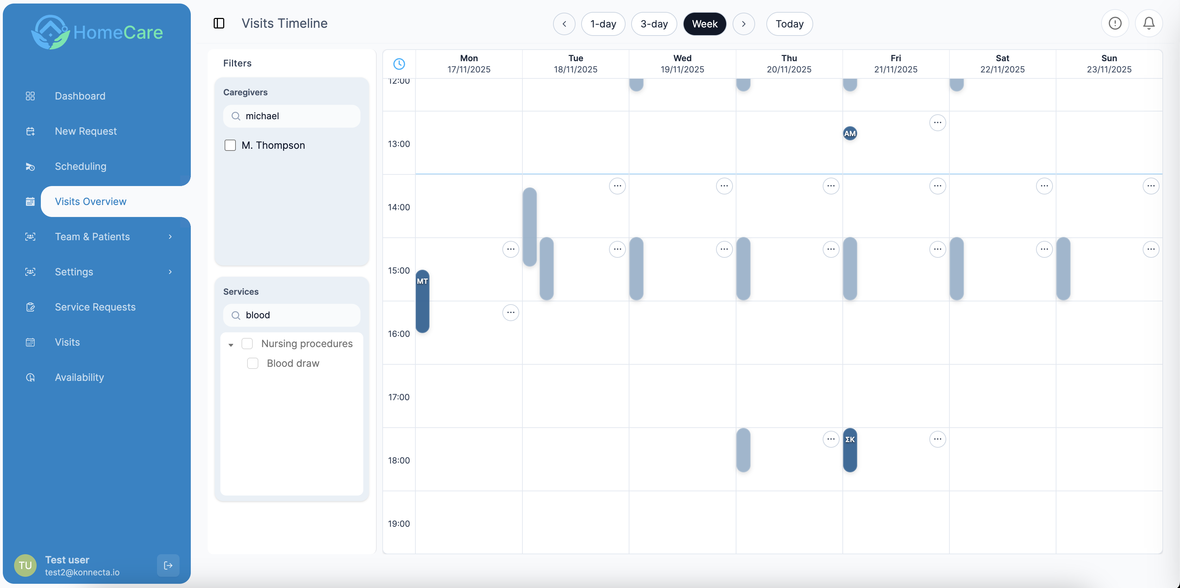Click the Today button

pyautogui.click(x=789, y=24)
